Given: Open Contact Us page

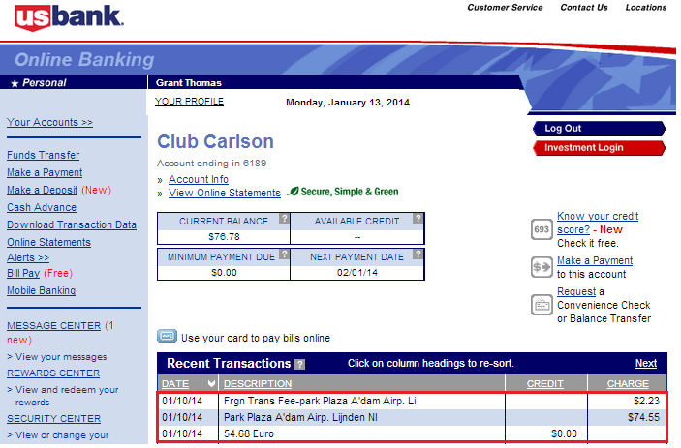Looking at the screenshot, I should (x=584, y=8).
